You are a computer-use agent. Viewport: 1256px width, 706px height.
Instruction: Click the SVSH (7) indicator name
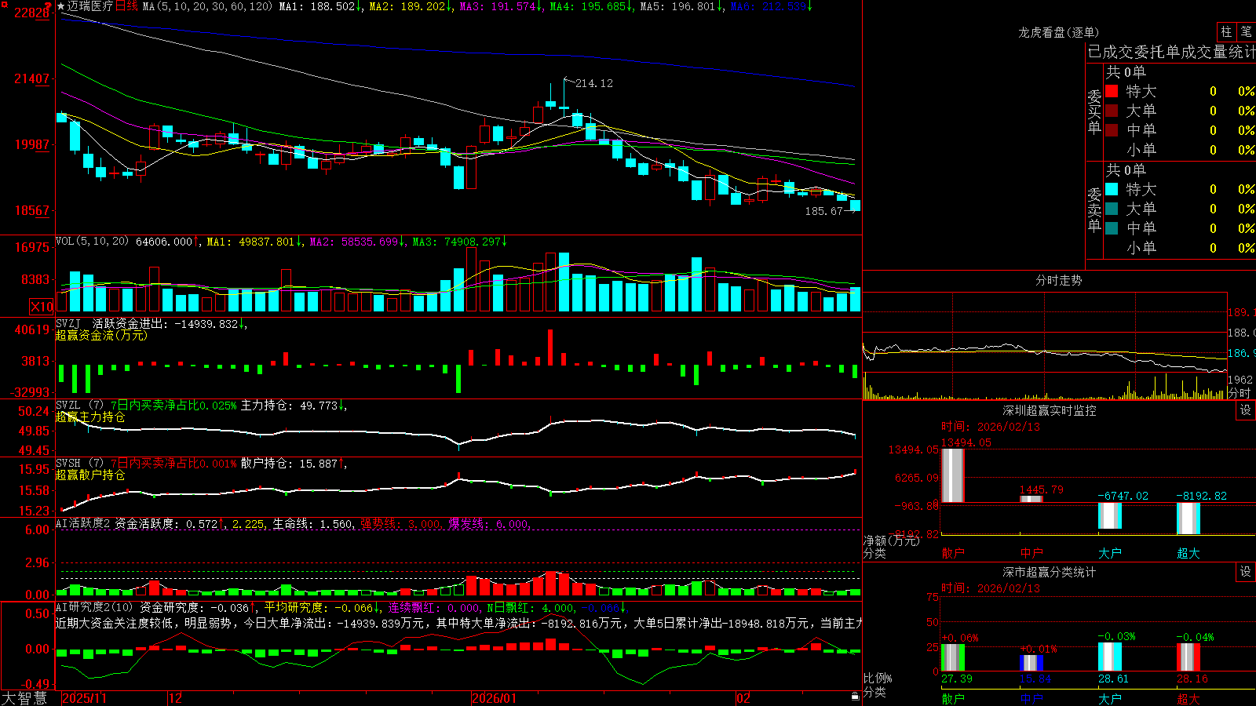click(79, 464)
